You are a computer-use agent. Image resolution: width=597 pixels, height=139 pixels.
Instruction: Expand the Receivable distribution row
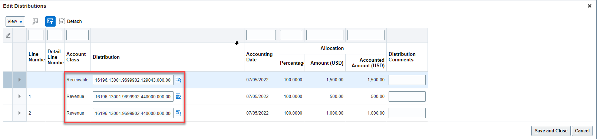(x=20, y=80)
